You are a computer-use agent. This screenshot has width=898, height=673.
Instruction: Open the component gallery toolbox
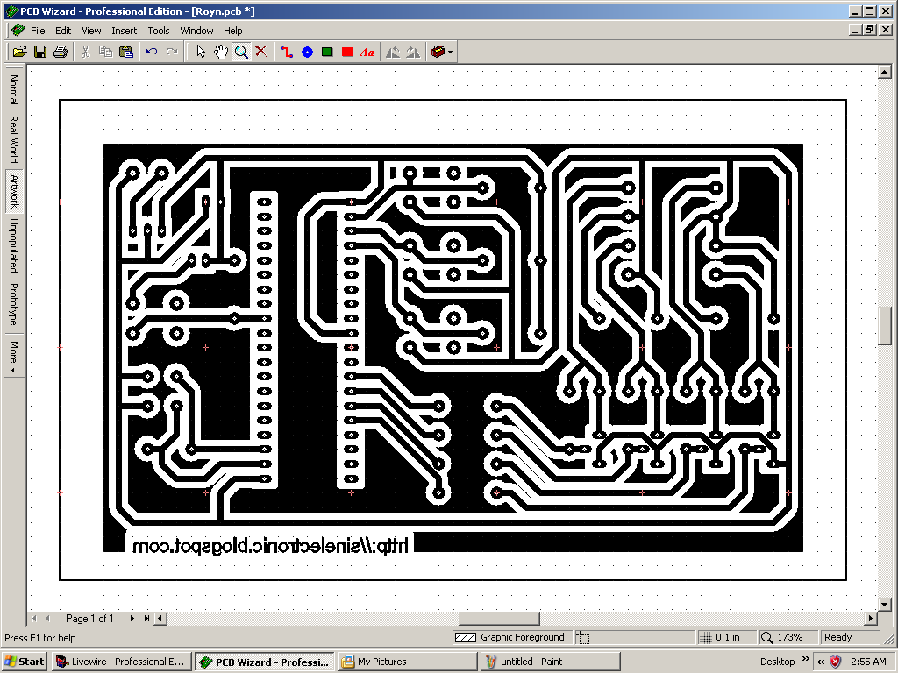(x=436, y=52)
